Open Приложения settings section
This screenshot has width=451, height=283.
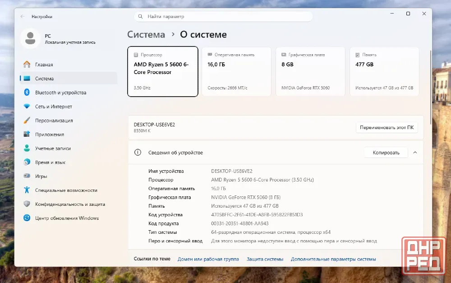tap(69, 135)
